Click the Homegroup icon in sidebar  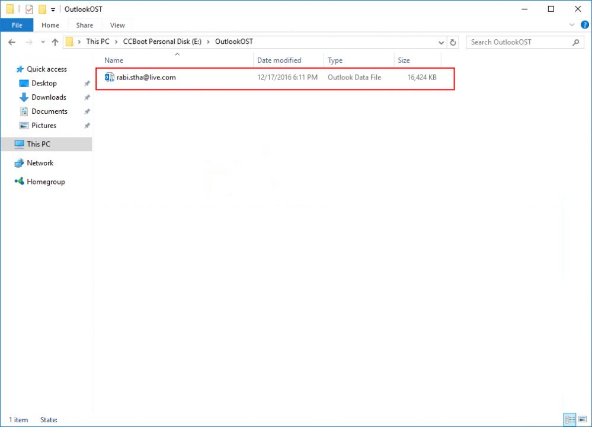[19, 181]
